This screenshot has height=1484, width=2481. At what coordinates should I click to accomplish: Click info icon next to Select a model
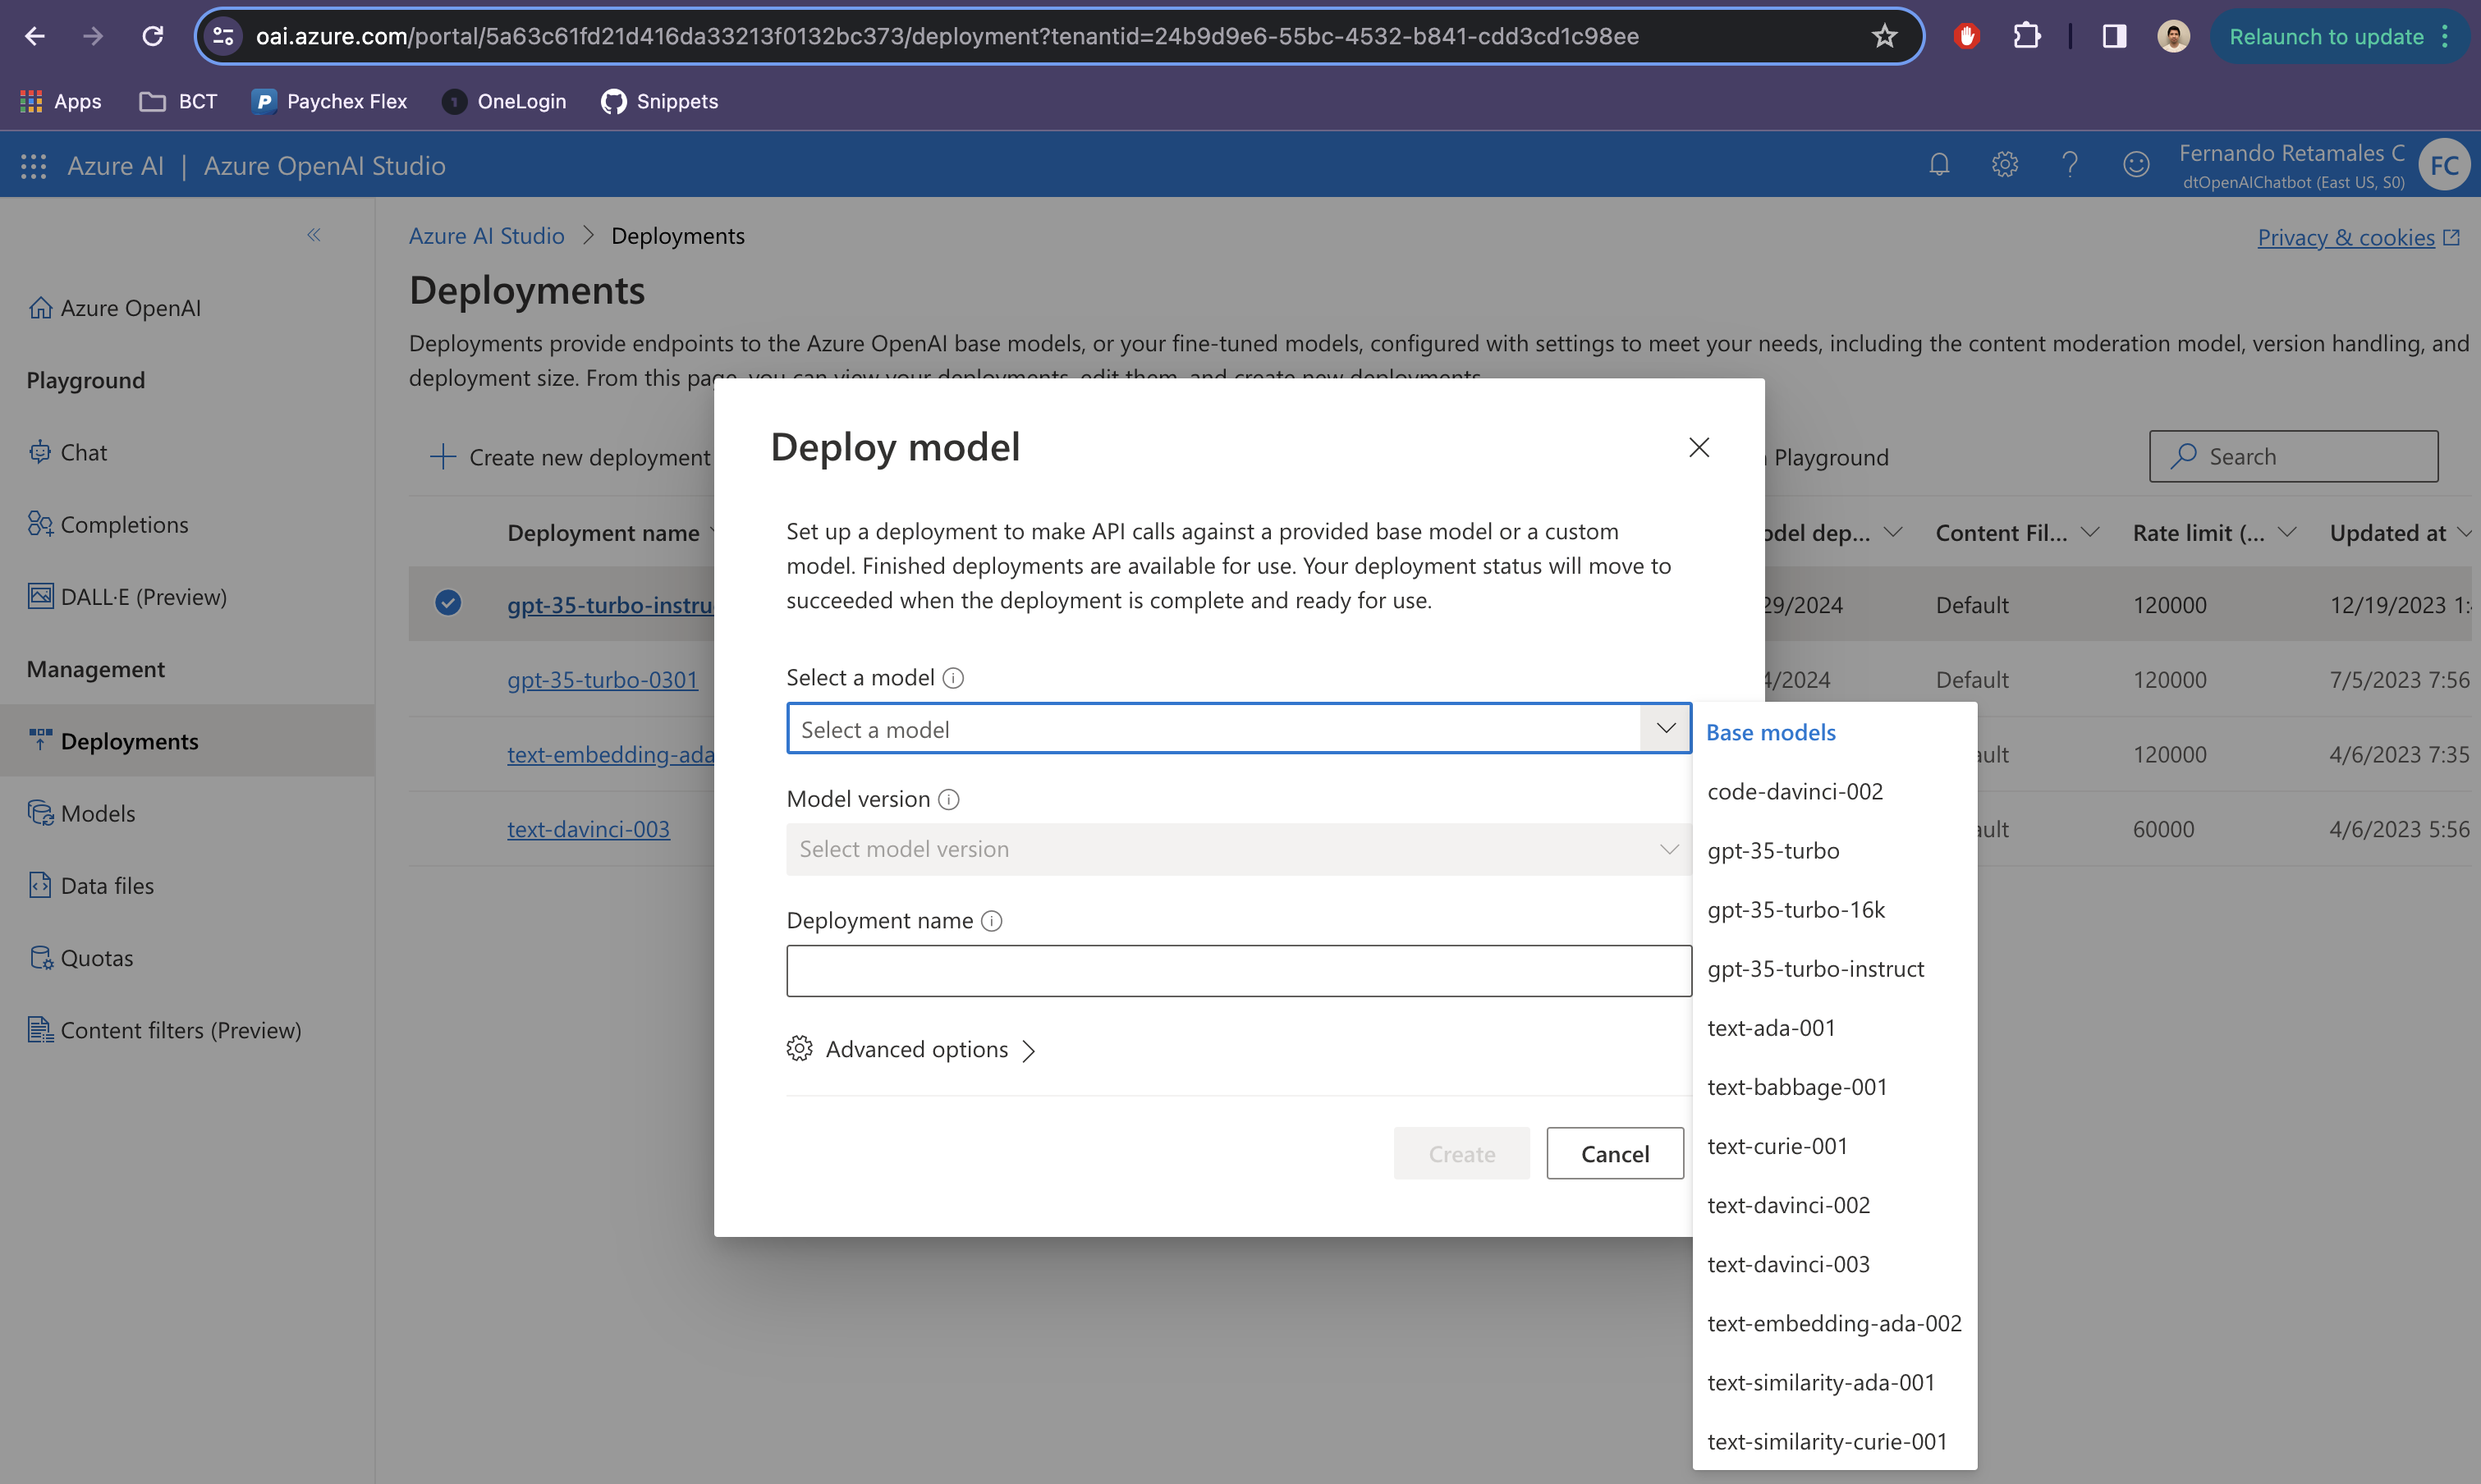(x=954, y=678)
